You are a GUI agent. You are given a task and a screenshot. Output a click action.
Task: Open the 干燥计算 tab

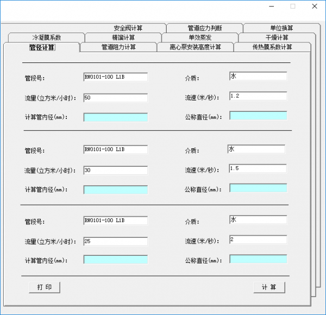coord(277,37)
